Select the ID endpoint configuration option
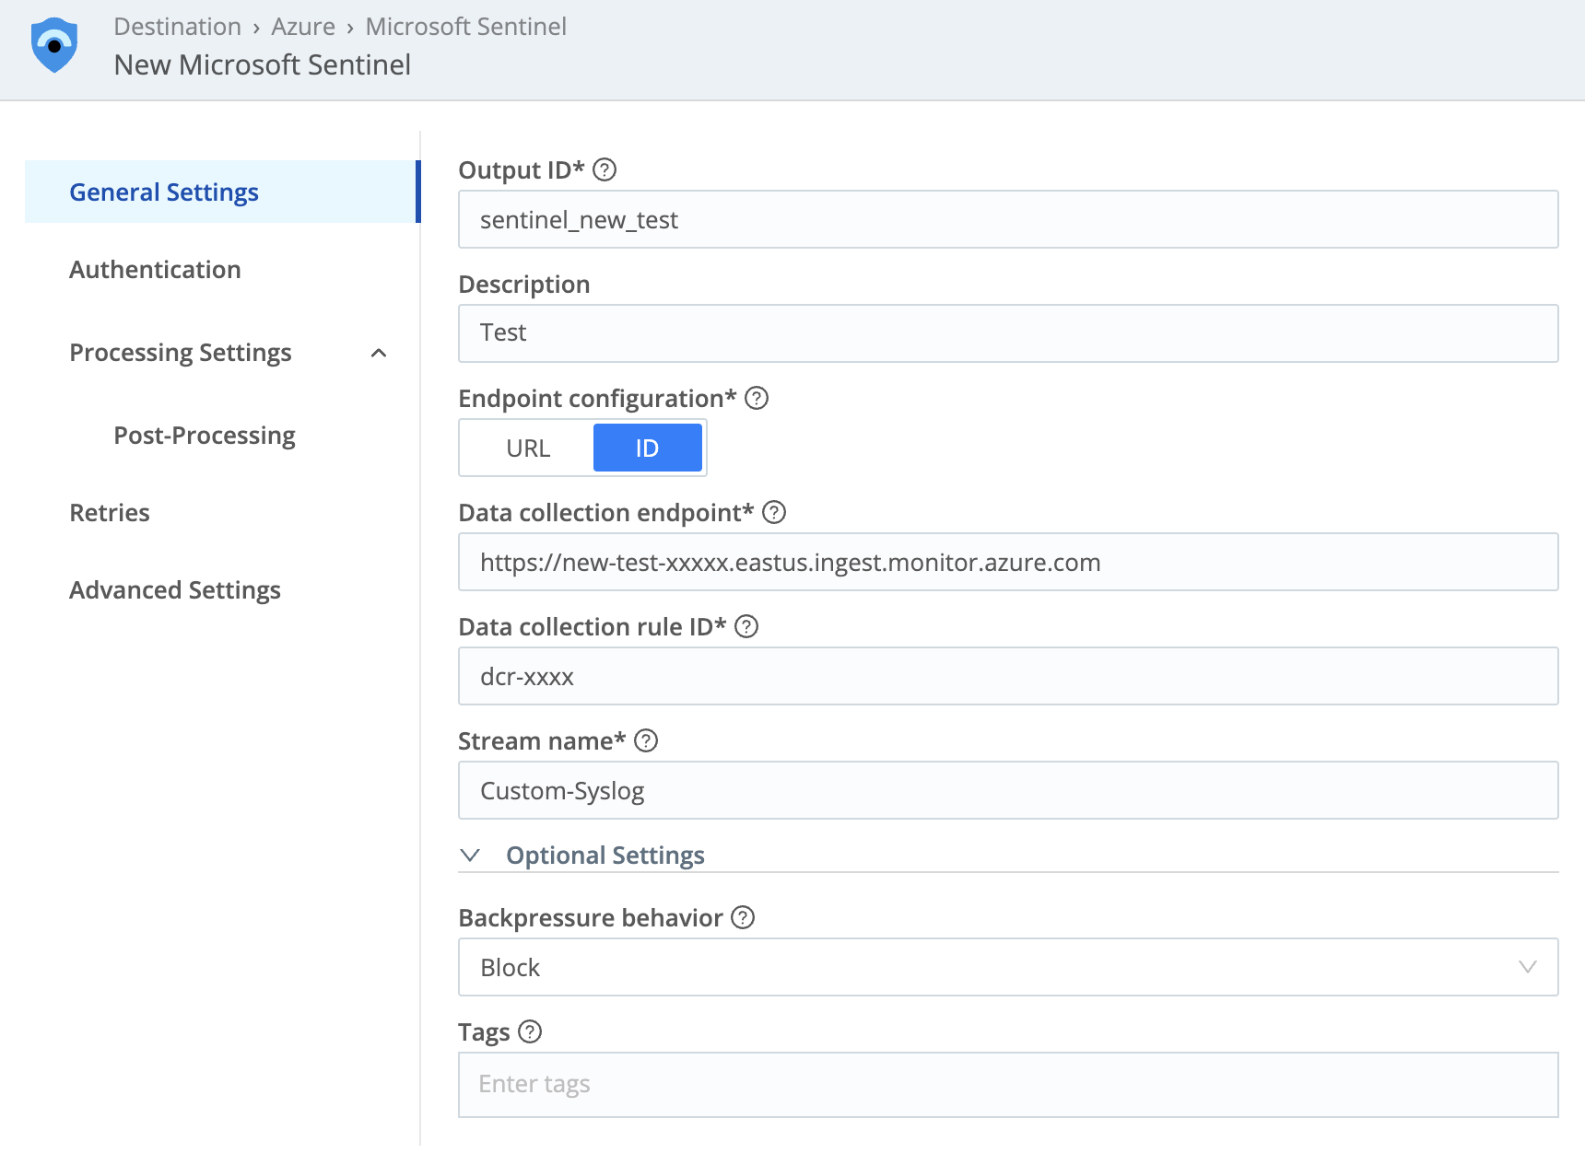 [648, 448]
